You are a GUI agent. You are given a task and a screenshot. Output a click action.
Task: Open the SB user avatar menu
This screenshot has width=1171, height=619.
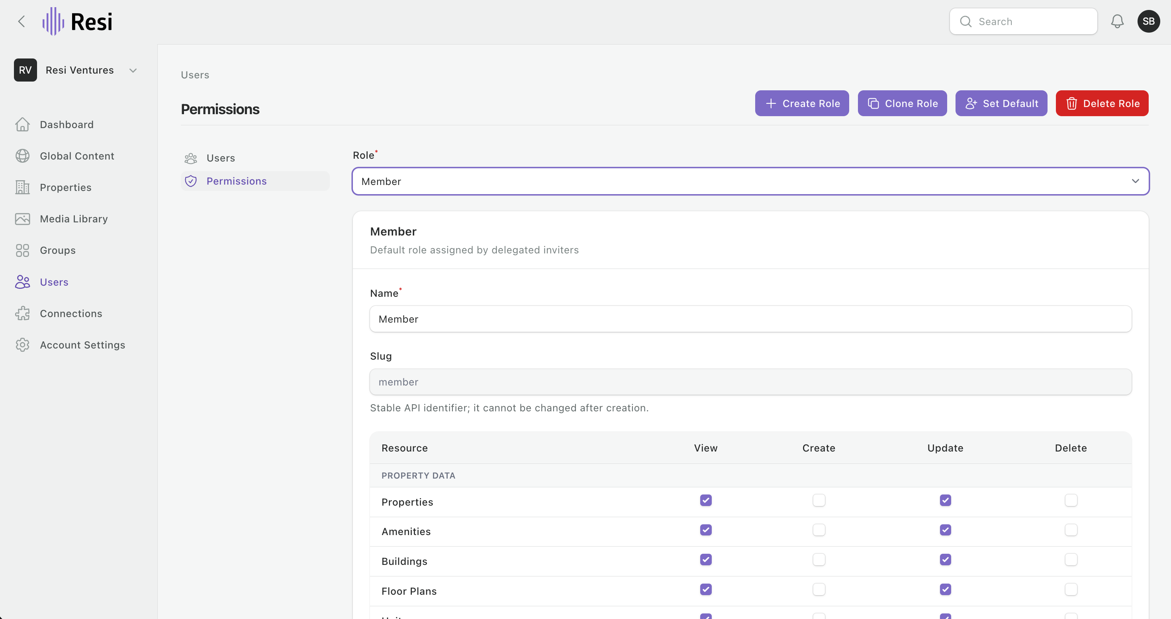coord(1148,21)
